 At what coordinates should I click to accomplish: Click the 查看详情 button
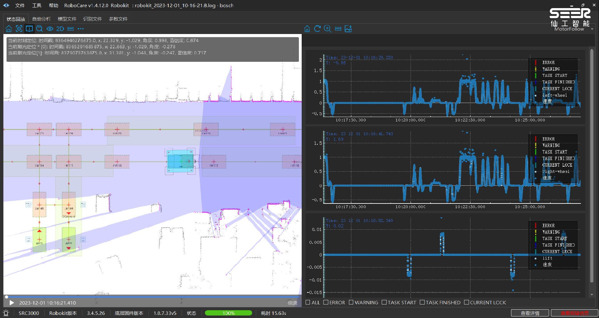coord(530,313)
